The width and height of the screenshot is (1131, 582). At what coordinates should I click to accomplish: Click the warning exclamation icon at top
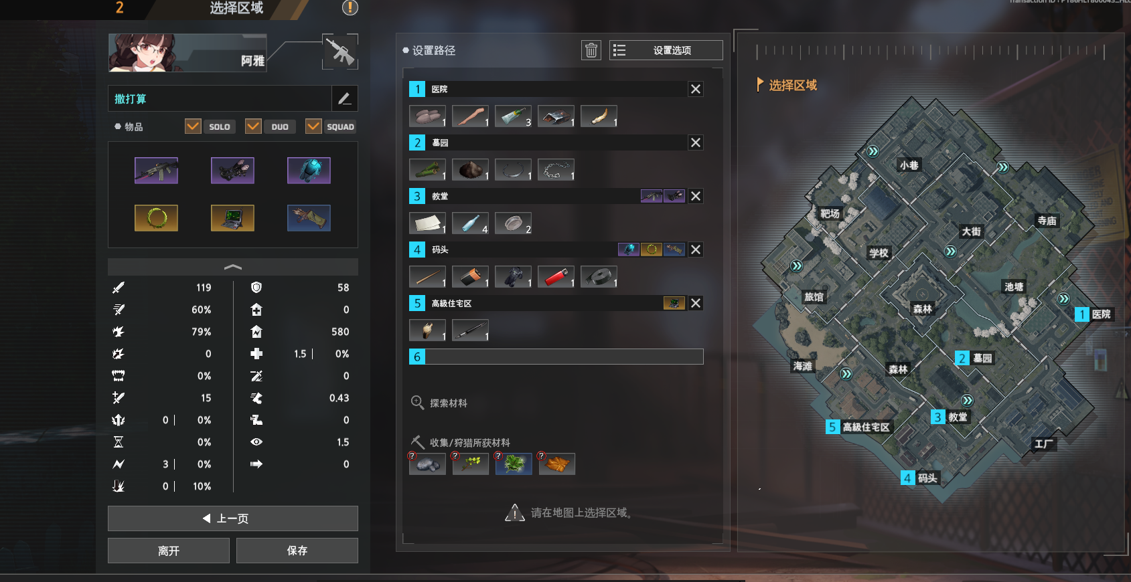click(350, 7)
